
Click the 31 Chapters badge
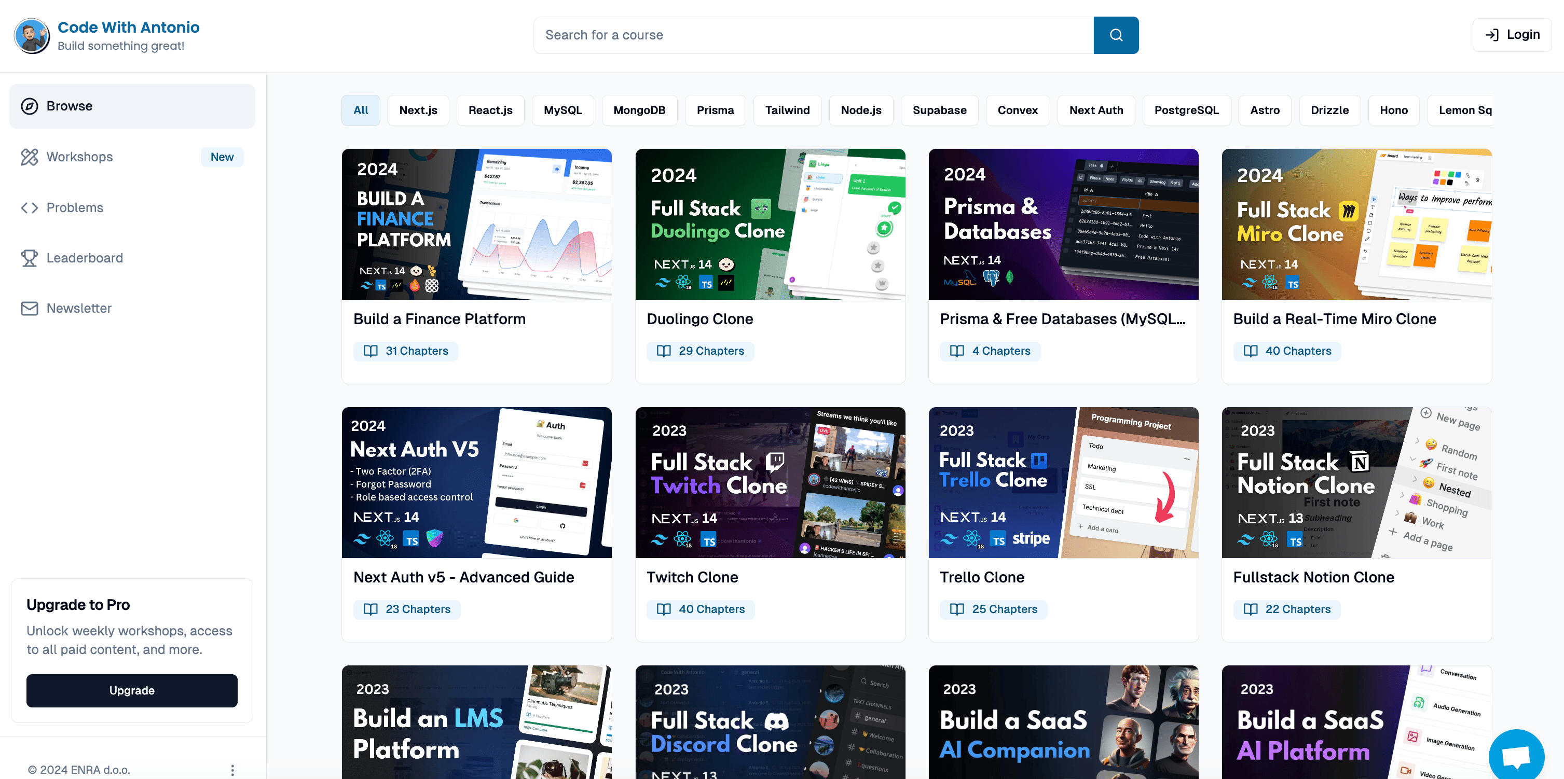pos(406,351)
